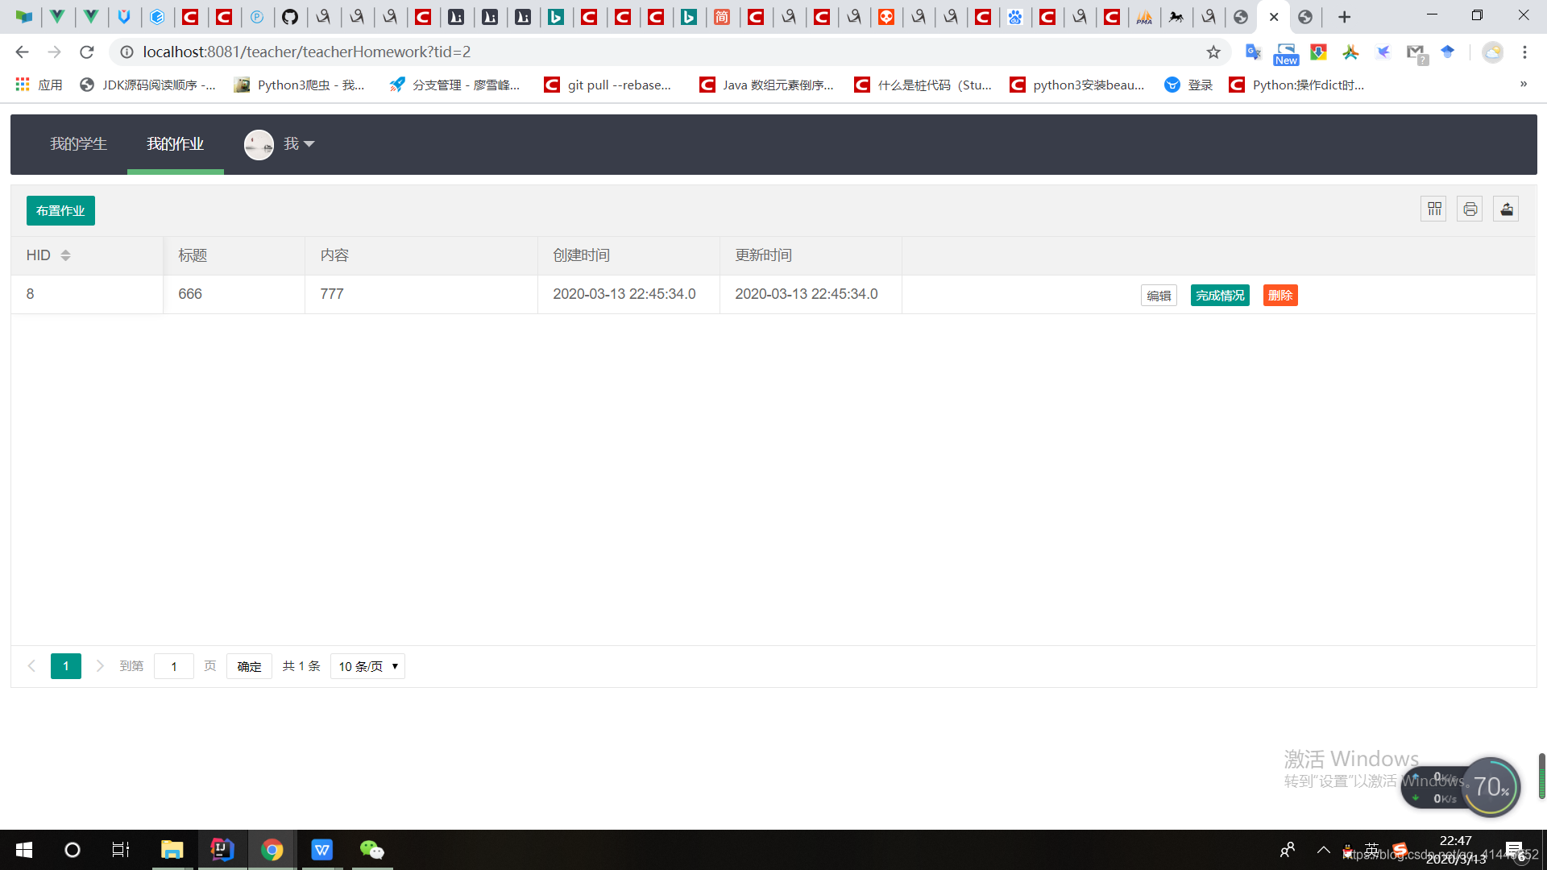Click the Google Translate extension icon
Screen dimensions: 1547x870
pos(1253,52)
